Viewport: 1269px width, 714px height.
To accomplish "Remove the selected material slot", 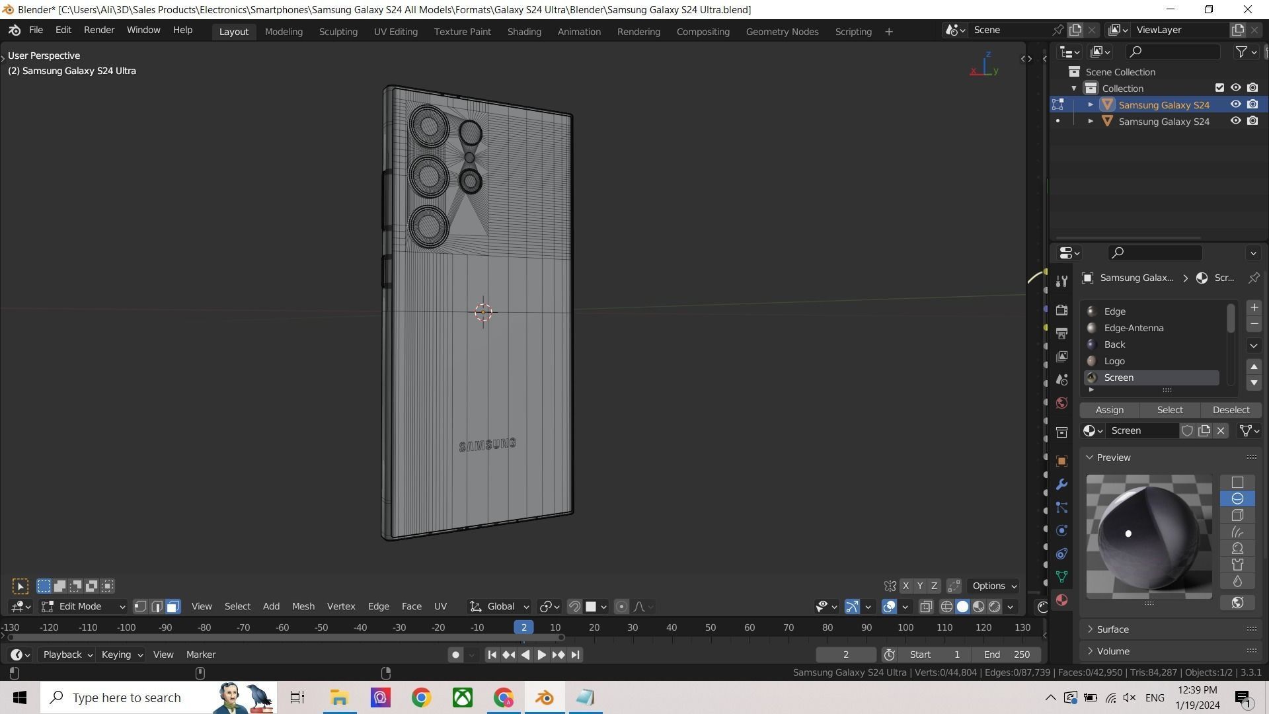I will [1254, 324].
